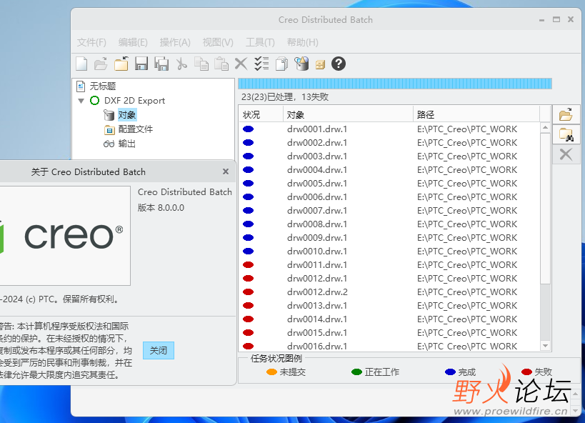The image size is (585, 423).
Task: Click the checklist toolbar icon
Action: tap(261, 64)
